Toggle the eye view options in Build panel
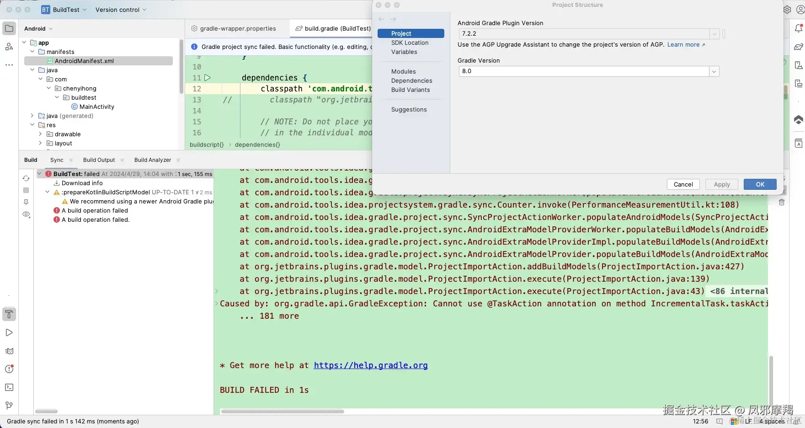Screen dimensions: 805x428 (26, 214)
